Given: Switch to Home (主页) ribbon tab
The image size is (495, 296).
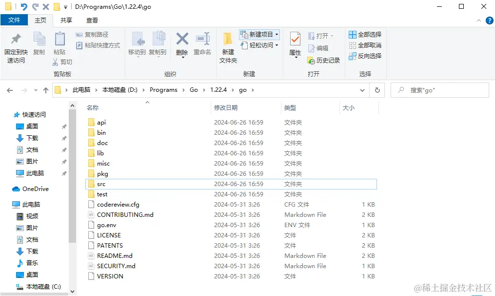Looking at the screenshot, I should [40, 20].
